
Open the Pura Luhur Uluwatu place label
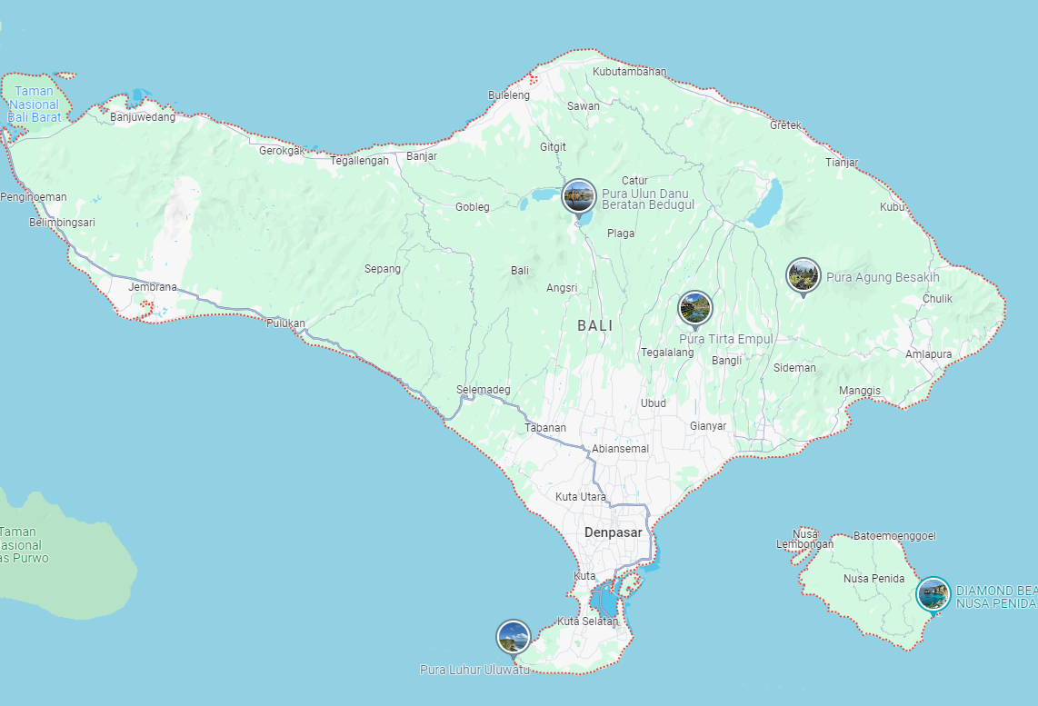coord(474,670)
